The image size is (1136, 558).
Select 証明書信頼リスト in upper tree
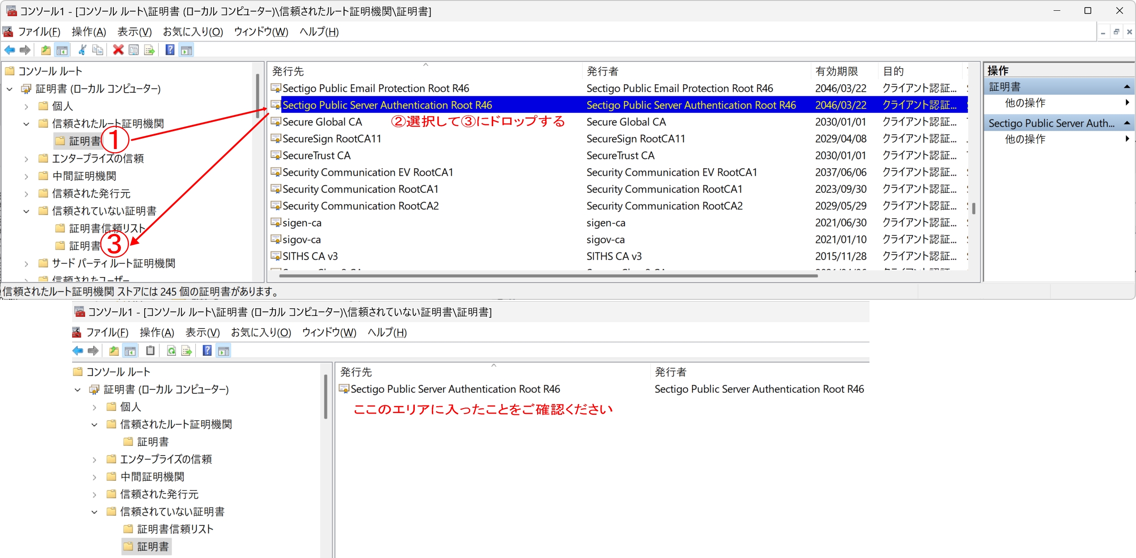click(107, 229)
